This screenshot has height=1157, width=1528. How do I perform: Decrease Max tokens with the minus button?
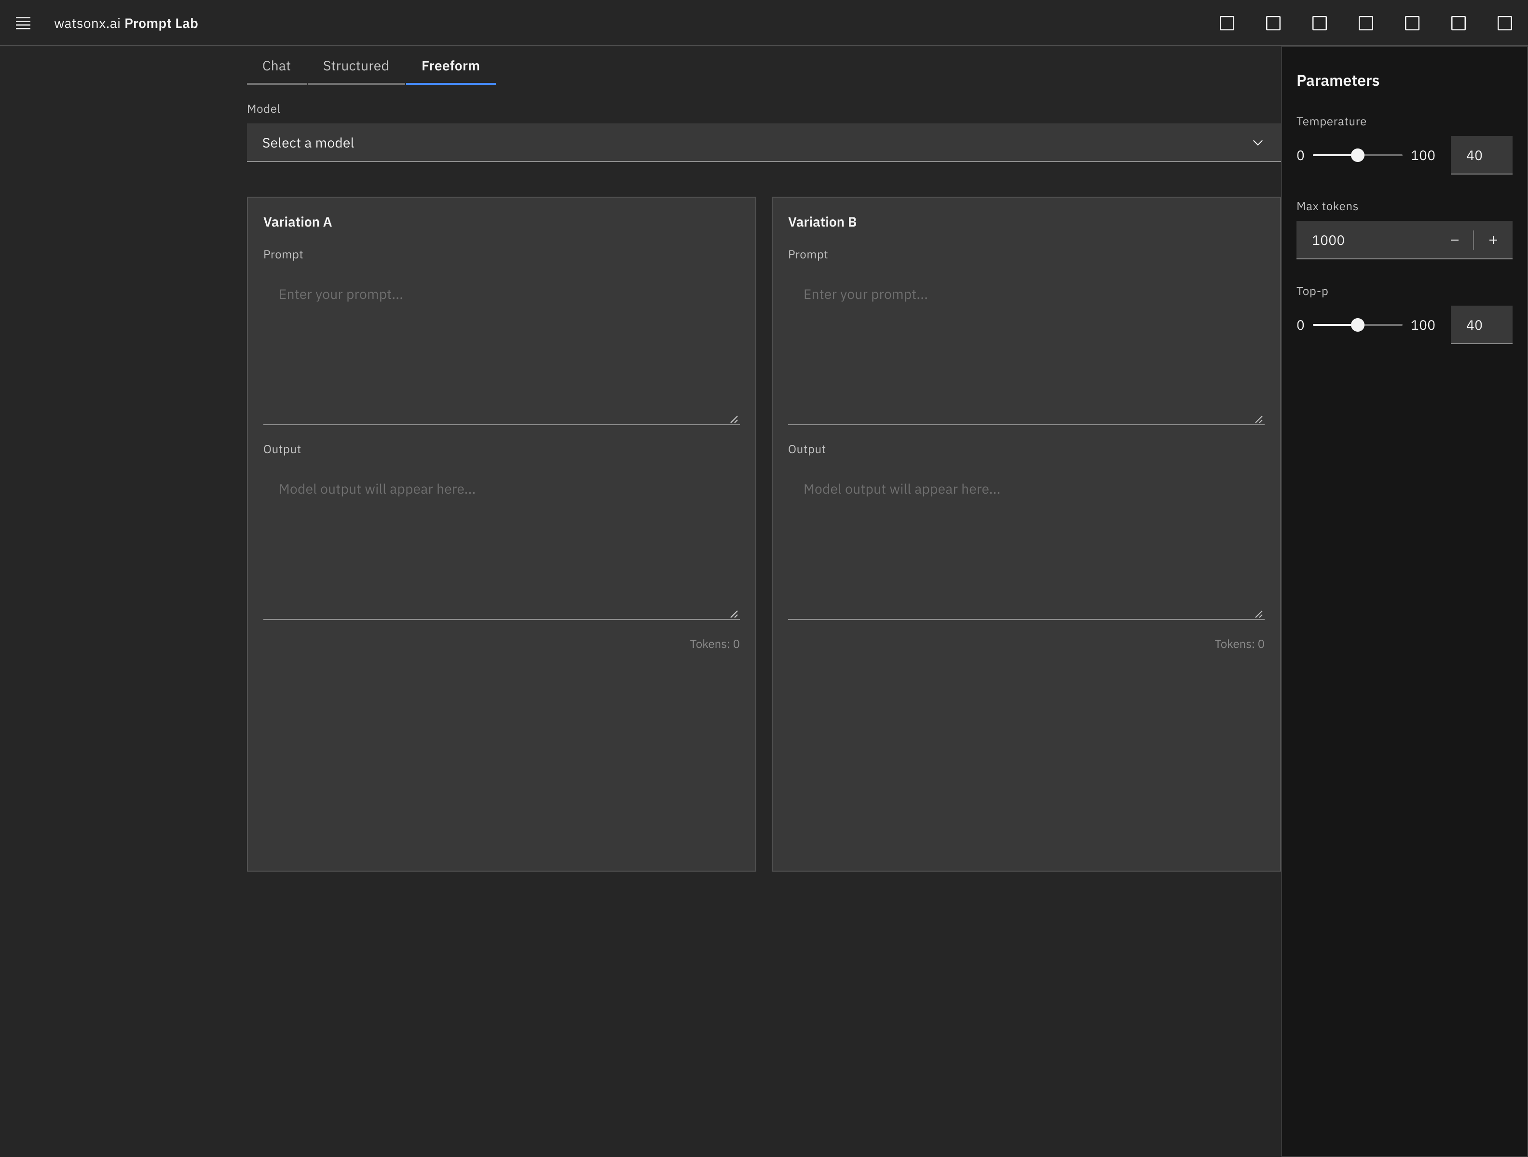[x=1454, y=240]
